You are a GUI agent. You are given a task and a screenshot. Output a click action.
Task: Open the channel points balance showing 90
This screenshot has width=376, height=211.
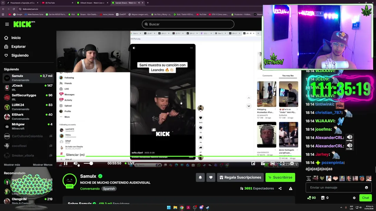(x=311, y=198)
